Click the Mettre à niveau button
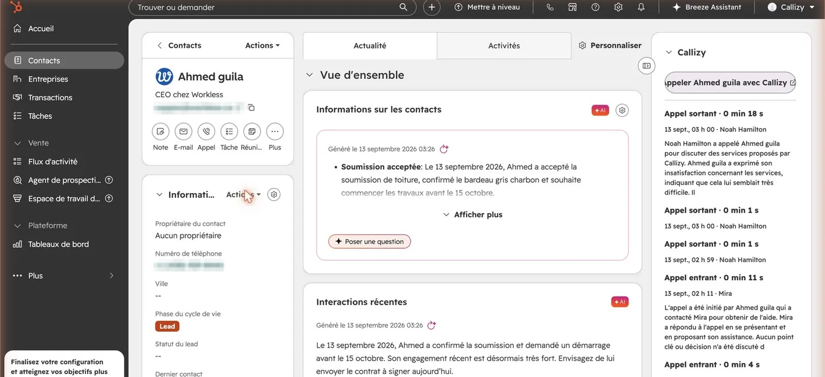The width and height of the screenshot is (825, 377). [x=487, y=7]
